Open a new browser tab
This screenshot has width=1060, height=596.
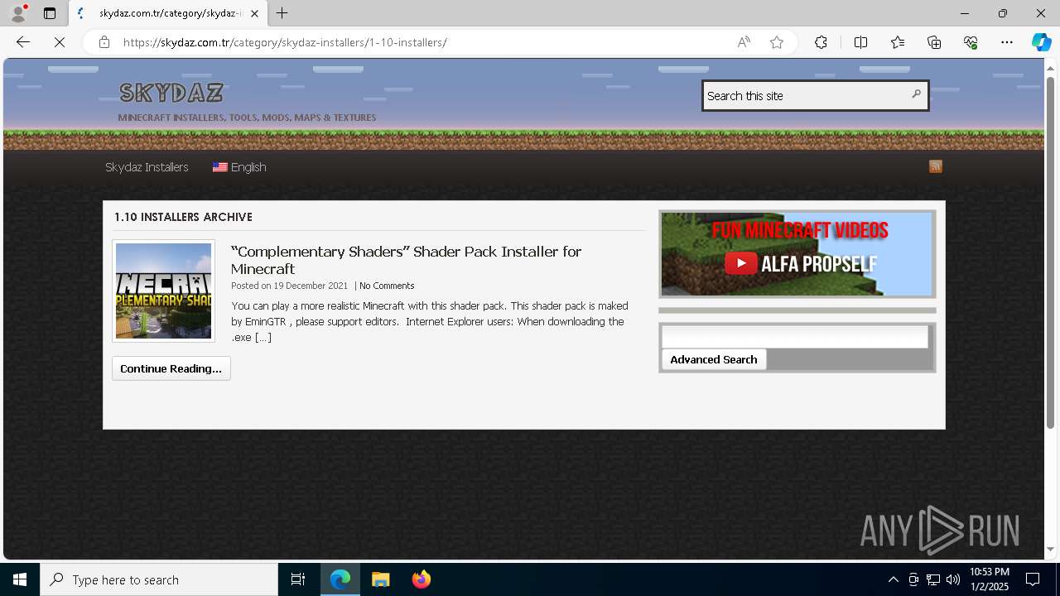point(282,13)
